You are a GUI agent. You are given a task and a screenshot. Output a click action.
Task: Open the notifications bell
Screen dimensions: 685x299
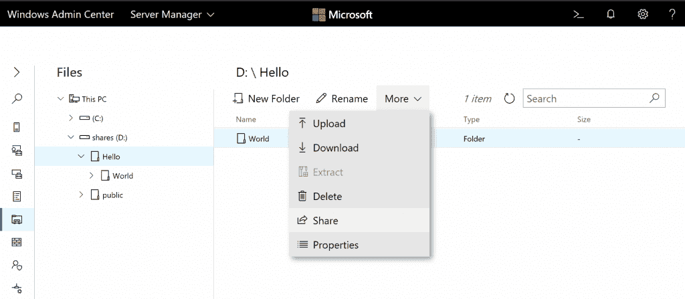tap(611, 15)
